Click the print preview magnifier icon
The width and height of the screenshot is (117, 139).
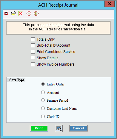coord(59,128)
